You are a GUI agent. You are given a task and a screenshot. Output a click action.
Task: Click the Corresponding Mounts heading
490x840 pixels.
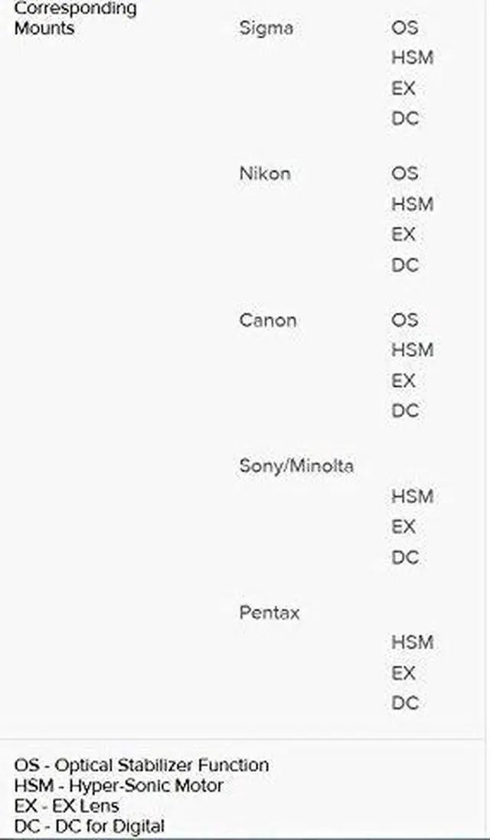(x=75, y=18)
